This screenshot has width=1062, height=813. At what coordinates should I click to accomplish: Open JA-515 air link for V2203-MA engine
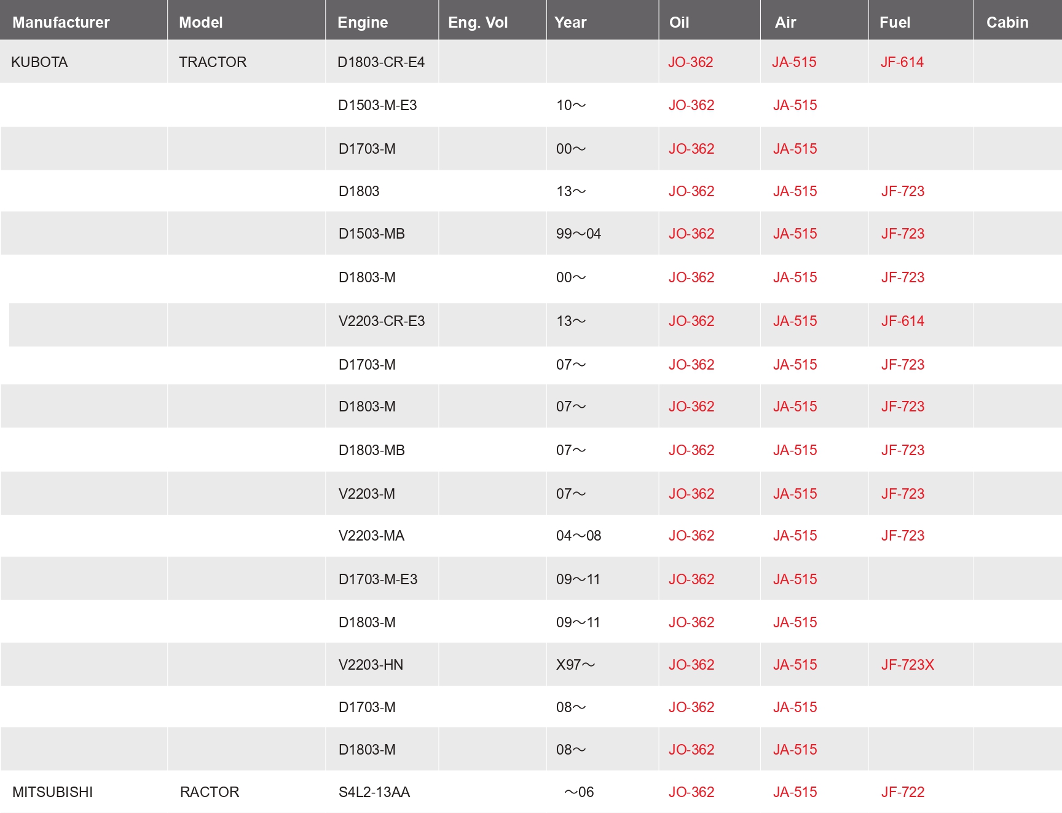[x=795, y=536]
